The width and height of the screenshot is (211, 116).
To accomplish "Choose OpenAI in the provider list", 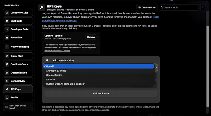I will (x=98, y=66).
